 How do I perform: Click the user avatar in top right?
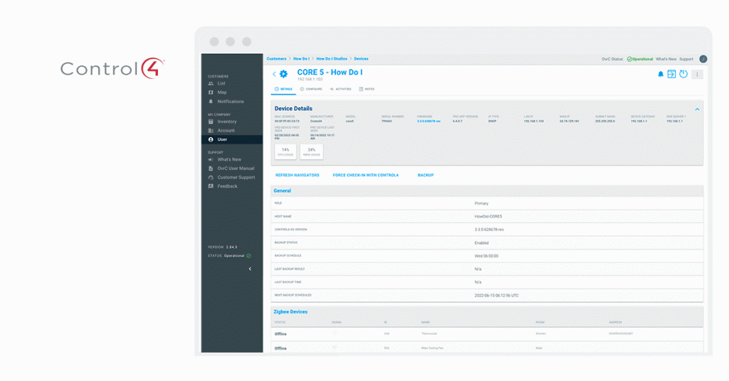703,59
